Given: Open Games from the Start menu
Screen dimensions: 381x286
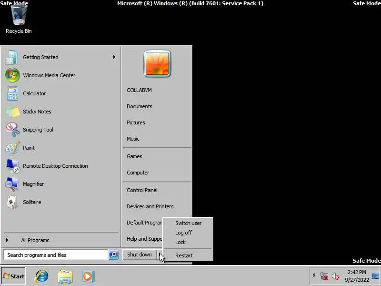Looking at the screenshot, I should [134, 156].
